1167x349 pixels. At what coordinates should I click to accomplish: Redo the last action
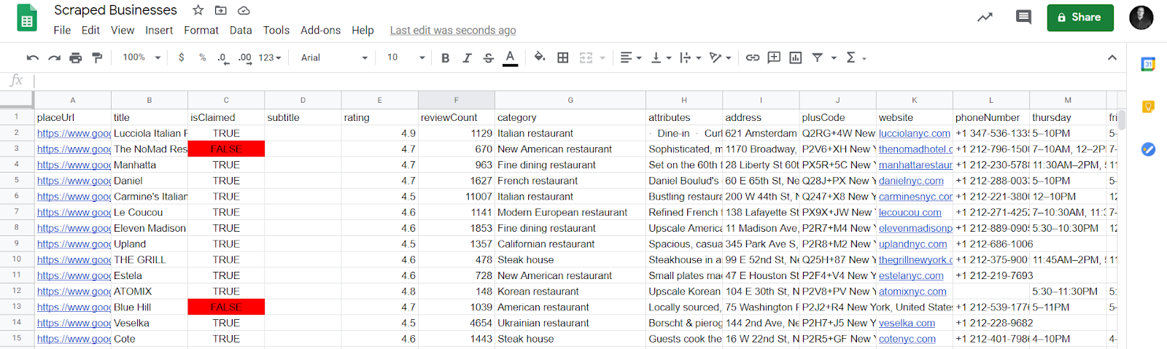[54, 58]
